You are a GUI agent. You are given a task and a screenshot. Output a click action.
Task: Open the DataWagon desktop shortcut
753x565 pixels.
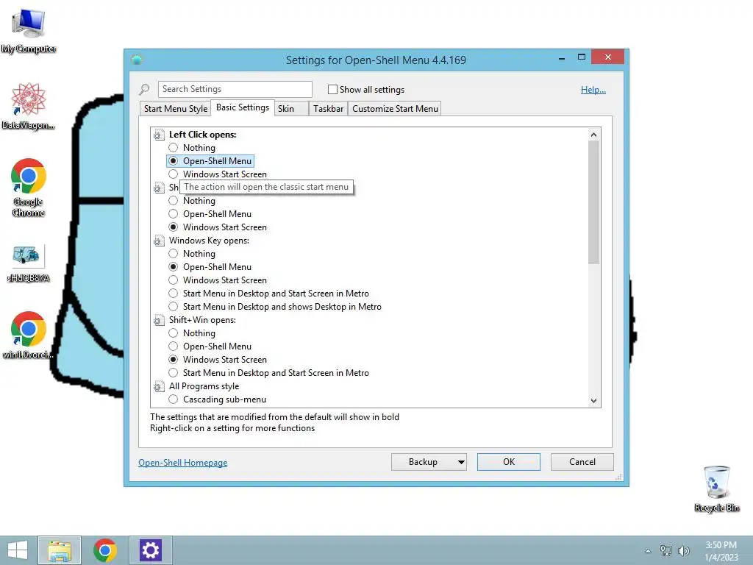tap(29, 106)
